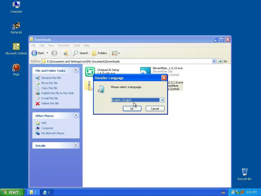Select the Rename this file icon
261x196 pixels.
(x=38, y=78)
